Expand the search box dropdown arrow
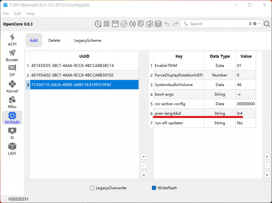 (259, 24)
